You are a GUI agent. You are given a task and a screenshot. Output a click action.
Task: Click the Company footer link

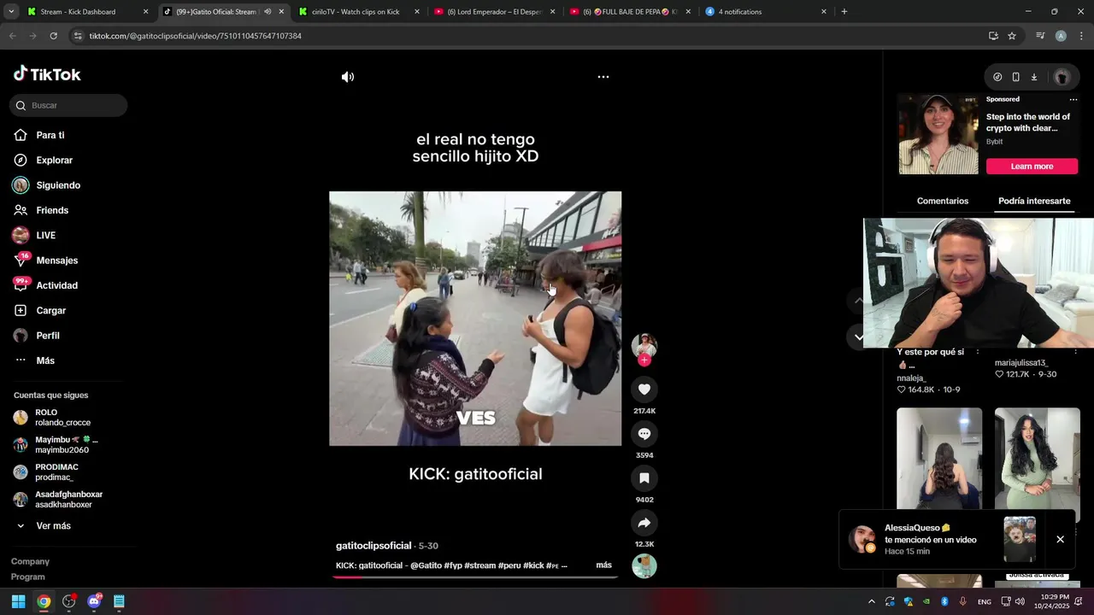point(30,561)
